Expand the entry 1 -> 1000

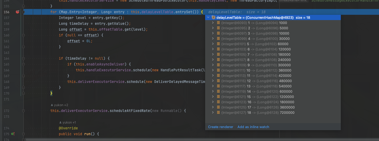click(x=213, y=23)
